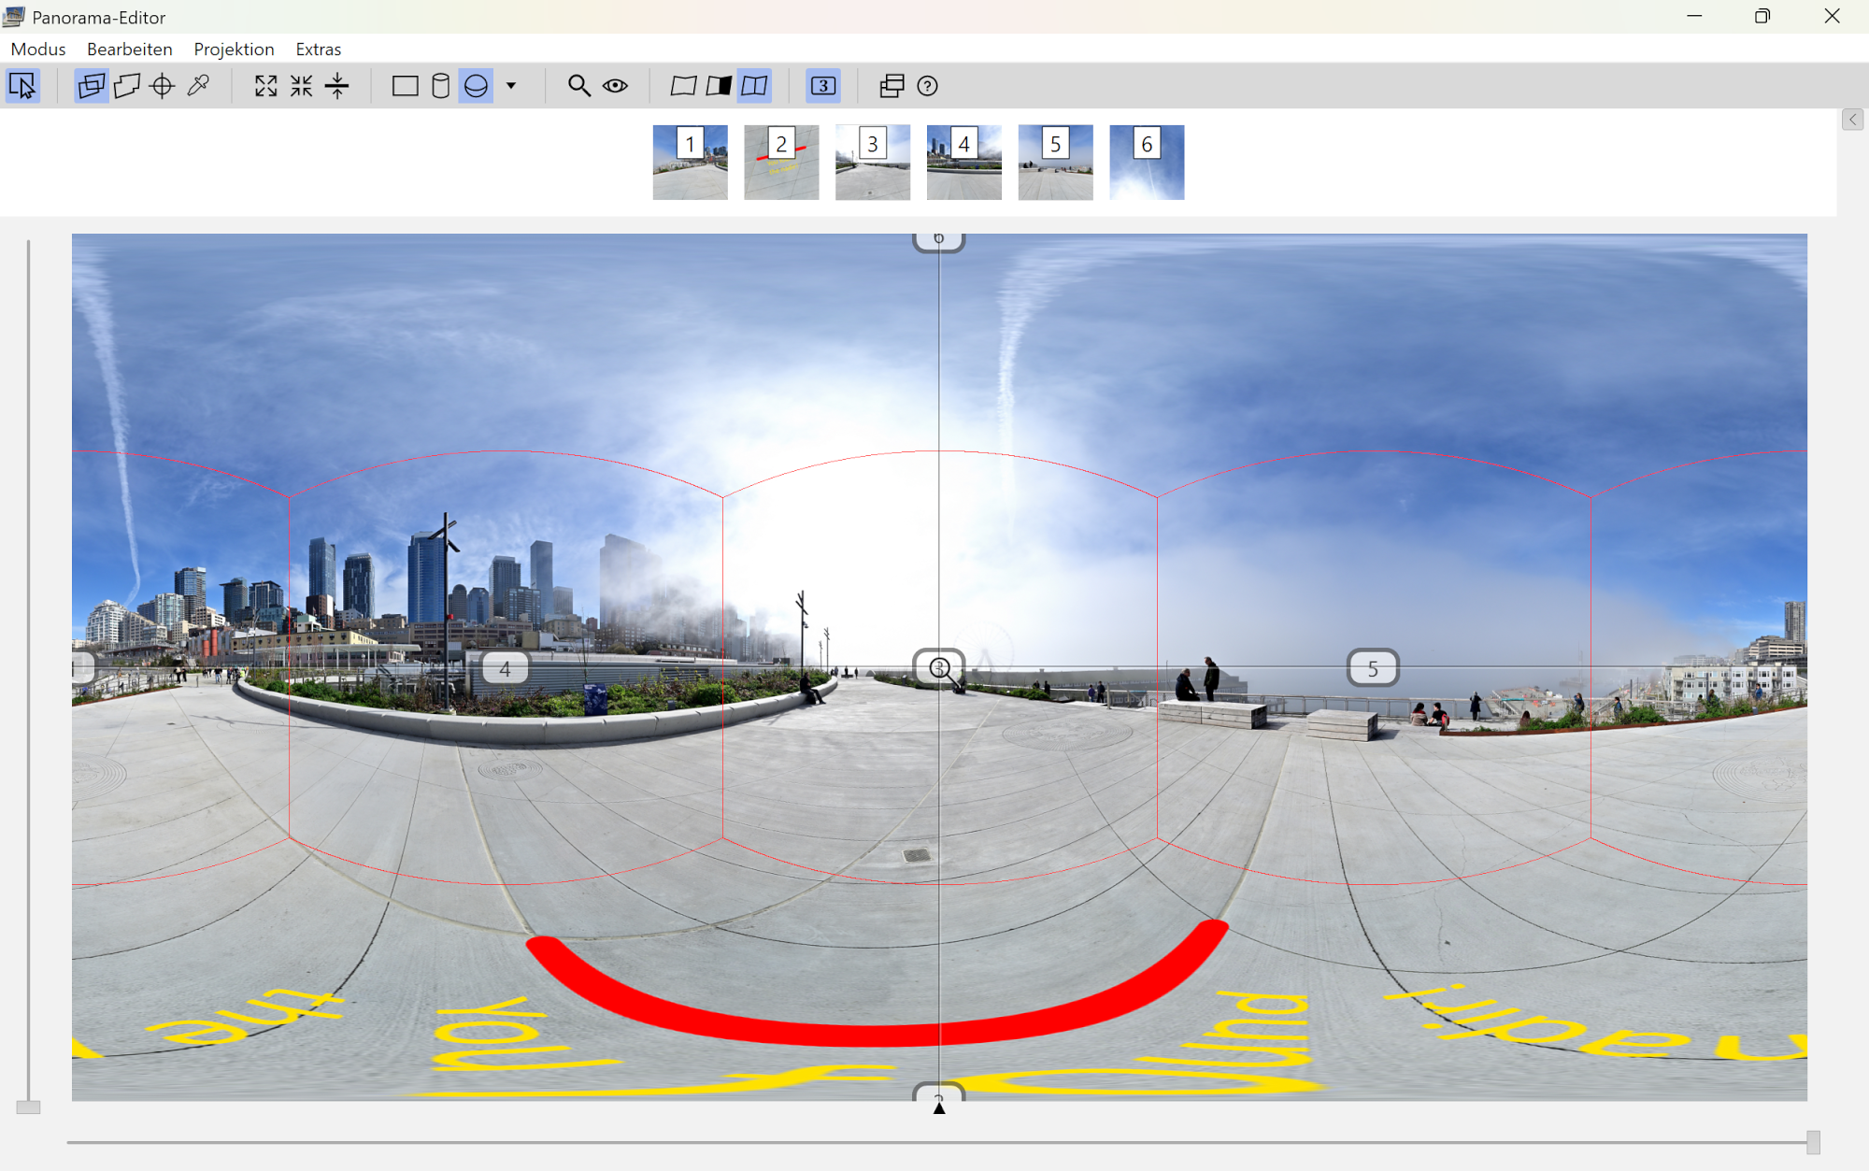1869x1171 pixels.
Task: Expand the collapsed right side panel
Action: click(1852, 120)
